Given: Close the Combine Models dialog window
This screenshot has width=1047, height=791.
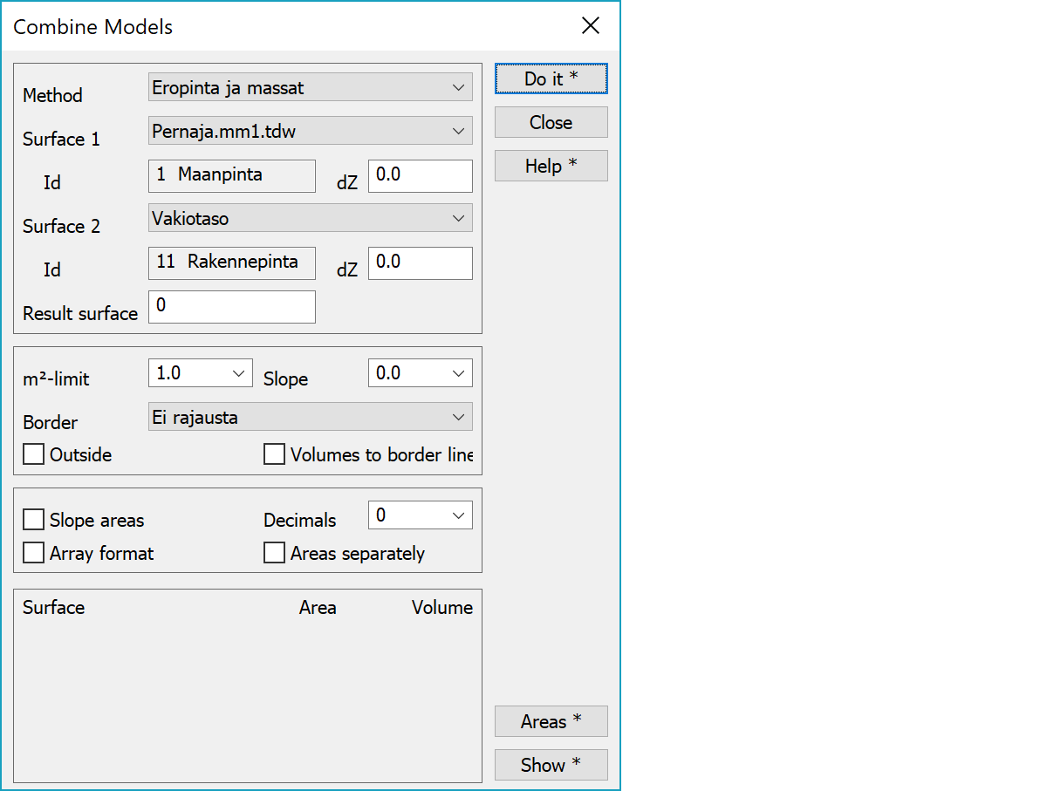Looking at the screenshot, I should (591, 25).
